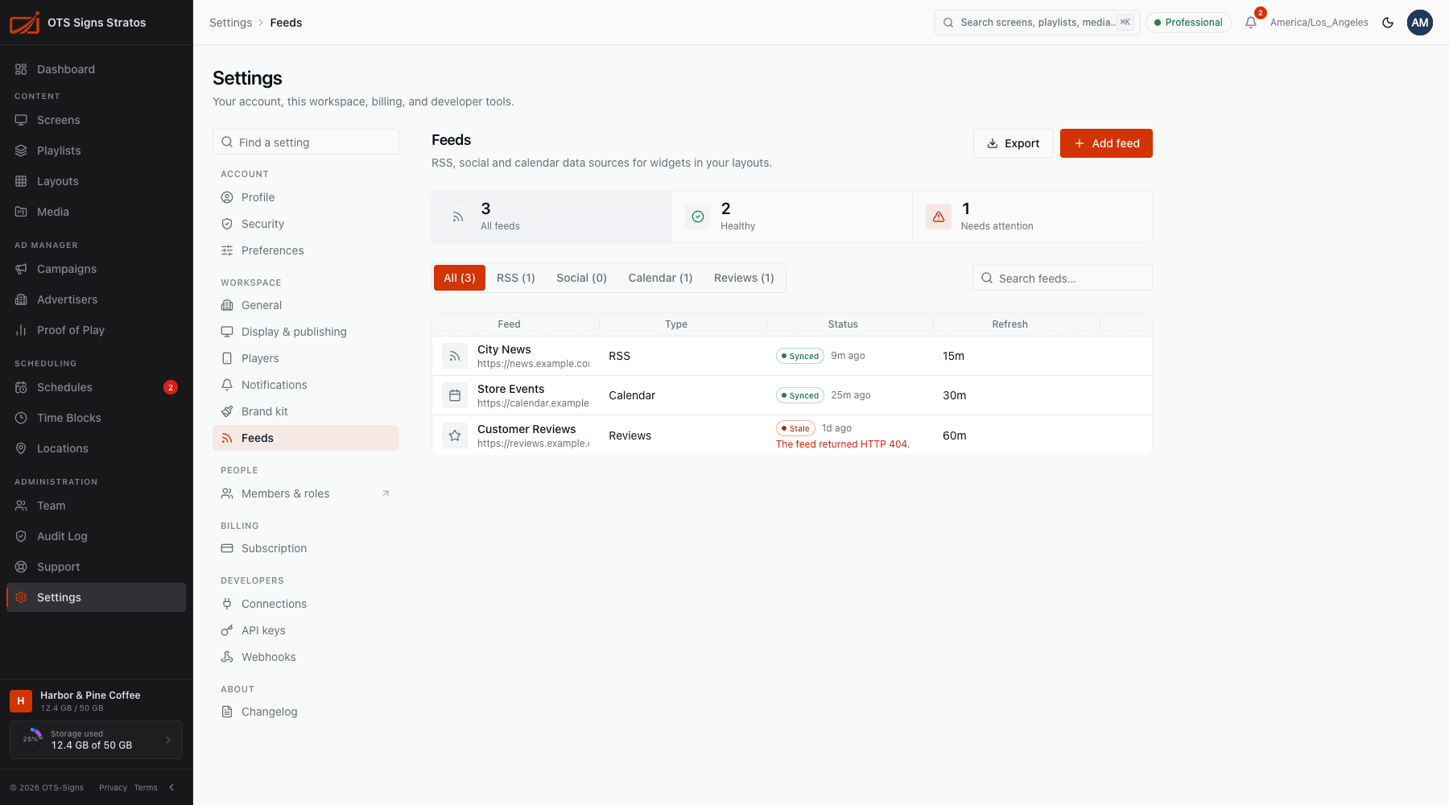Go to Screens in the sidebar
Image resolution: width=1449 pixels, height=805 pixels.
pos(96,120)
